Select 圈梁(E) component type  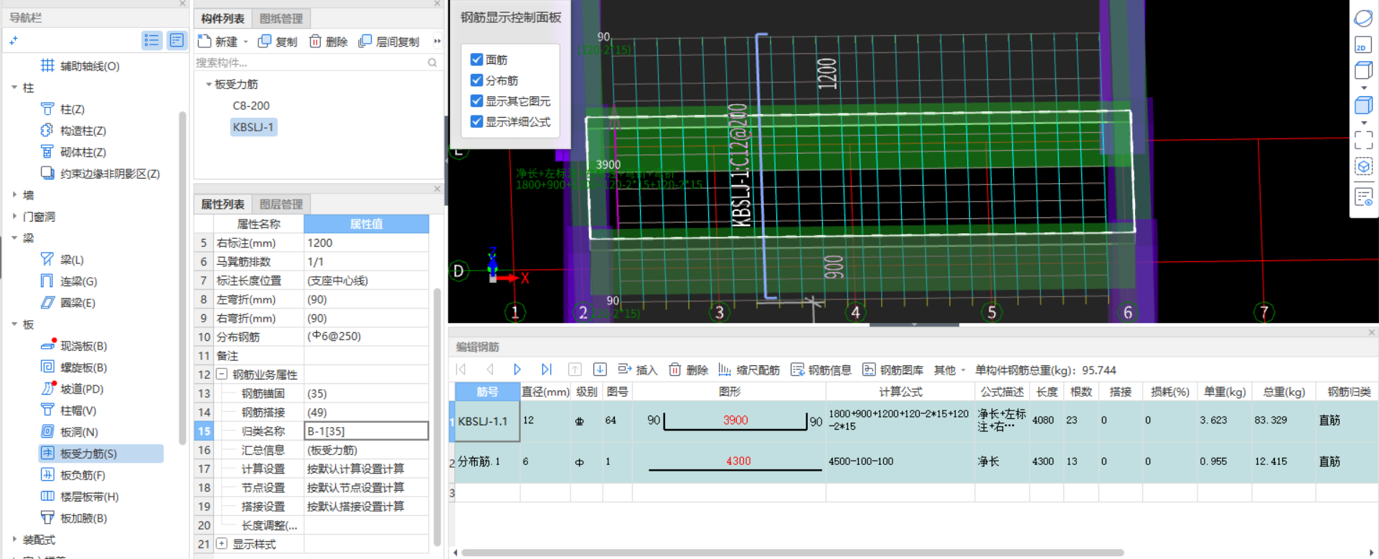[68, 303]
